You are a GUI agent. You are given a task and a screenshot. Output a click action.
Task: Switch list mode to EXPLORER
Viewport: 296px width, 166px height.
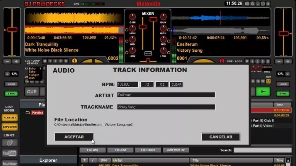coord(10,127)
